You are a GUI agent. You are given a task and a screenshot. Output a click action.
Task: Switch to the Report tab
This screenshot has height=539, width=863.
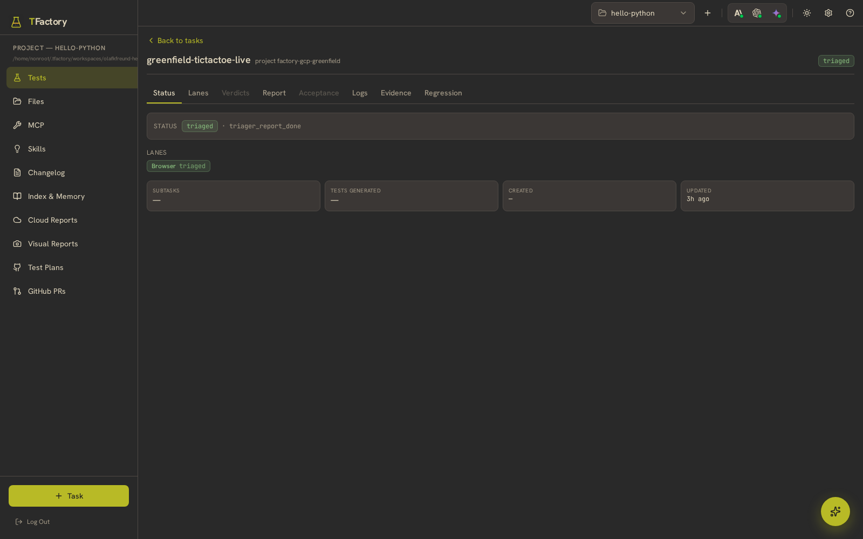coord(274,93)
